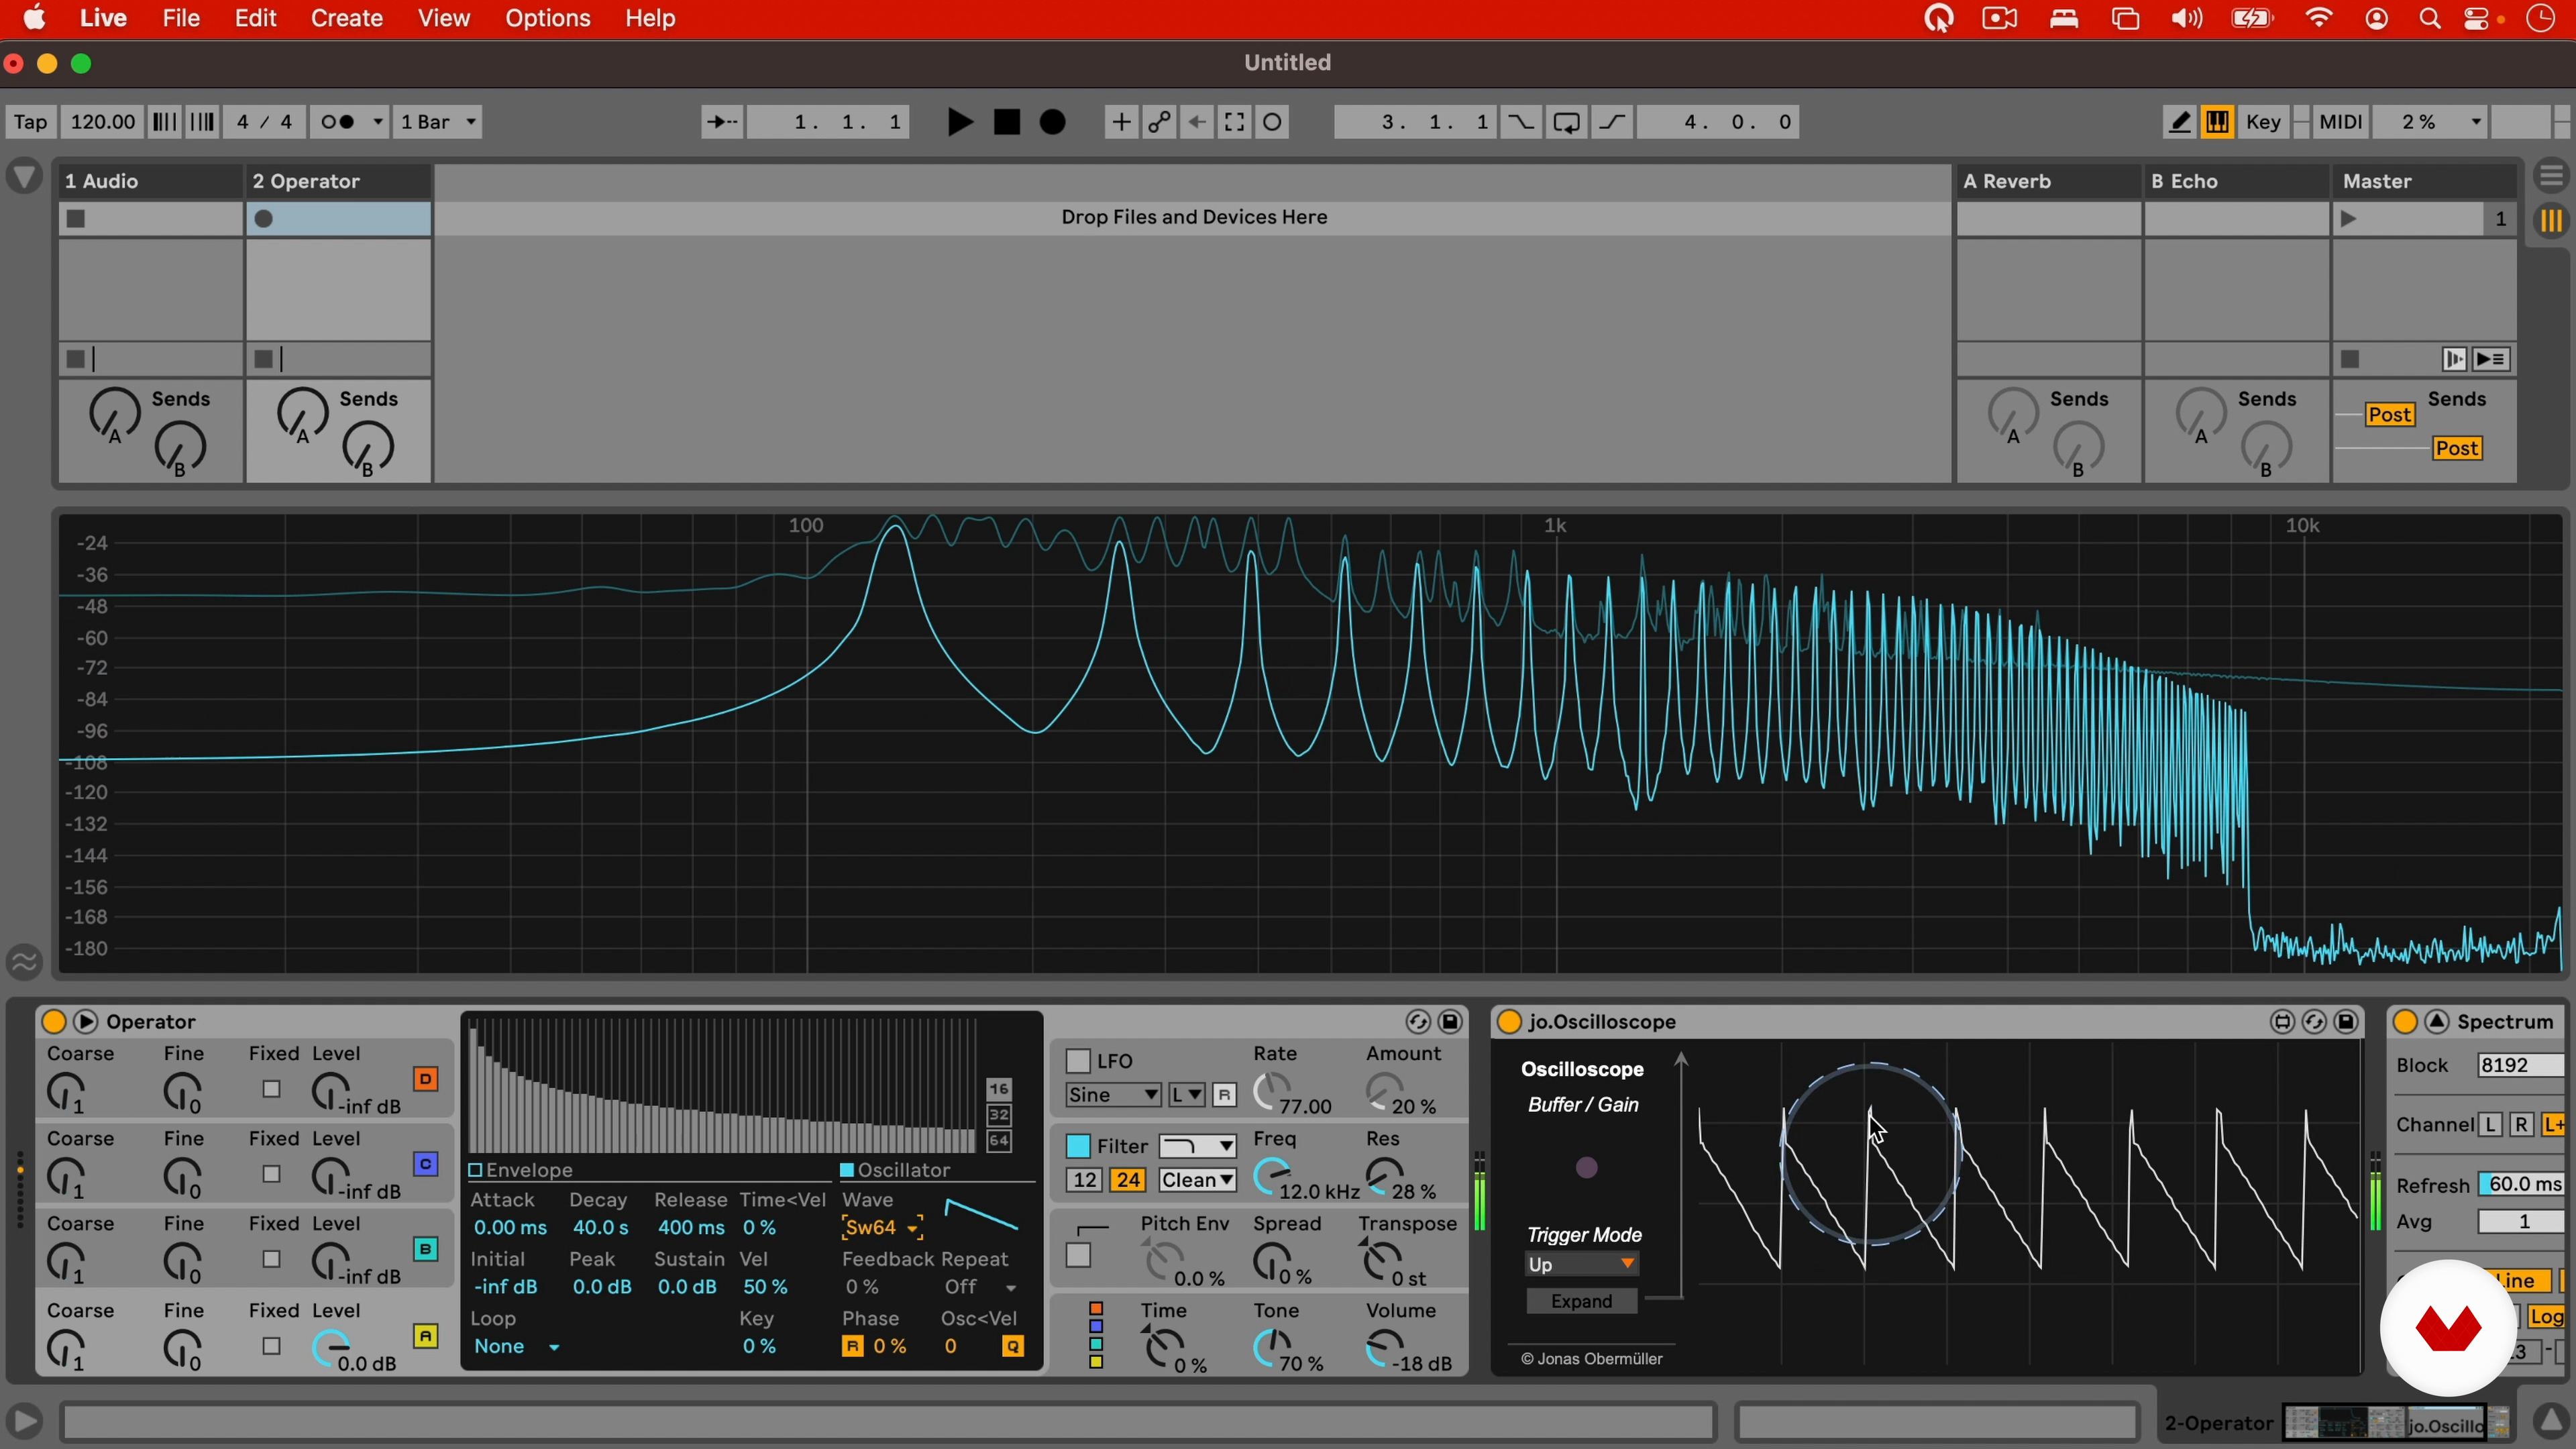Click the Operator device Hot-Swap icon

coord(1417,1021)
